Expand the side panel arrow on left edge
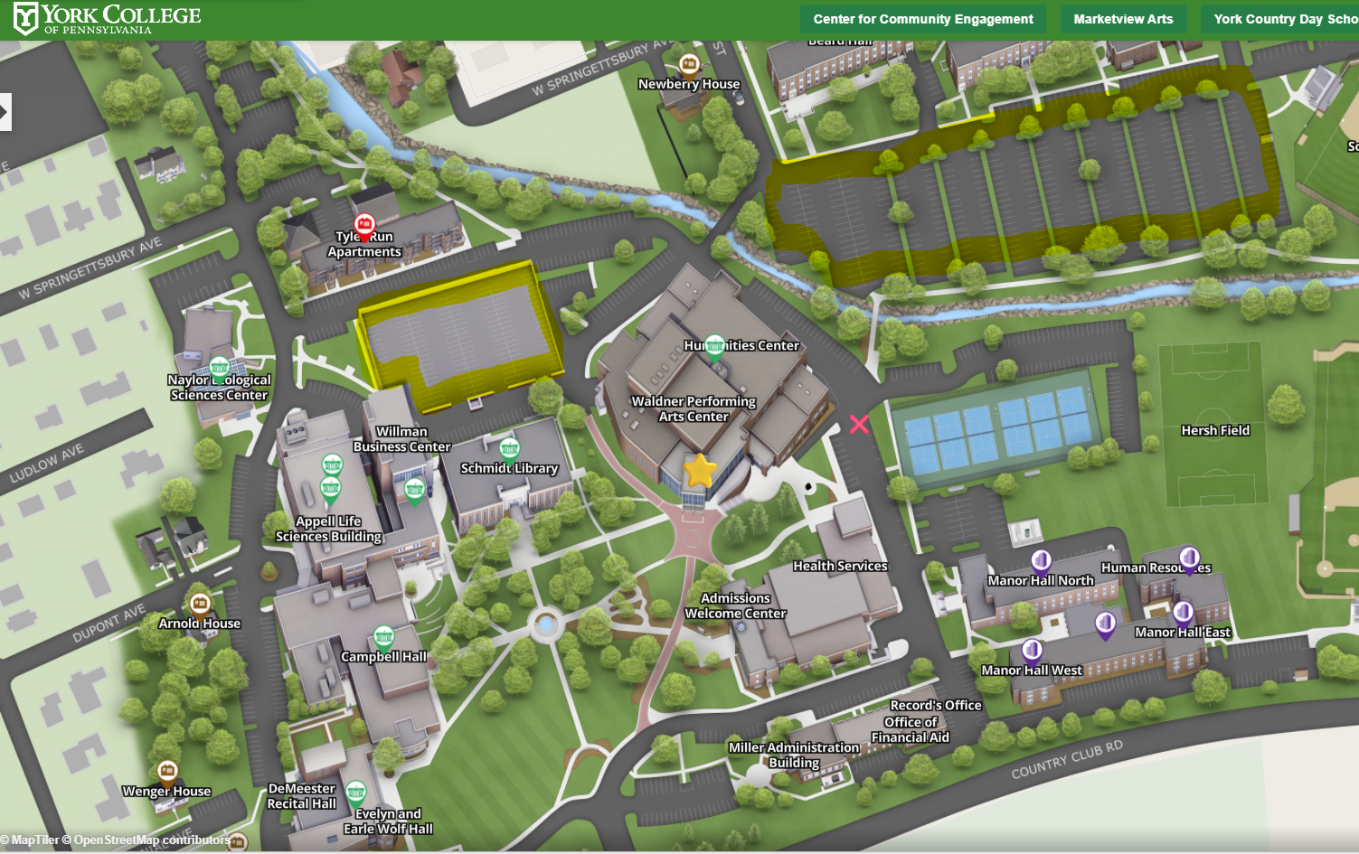This screenshot has height=854, width=1359. (x=5, y=113)
